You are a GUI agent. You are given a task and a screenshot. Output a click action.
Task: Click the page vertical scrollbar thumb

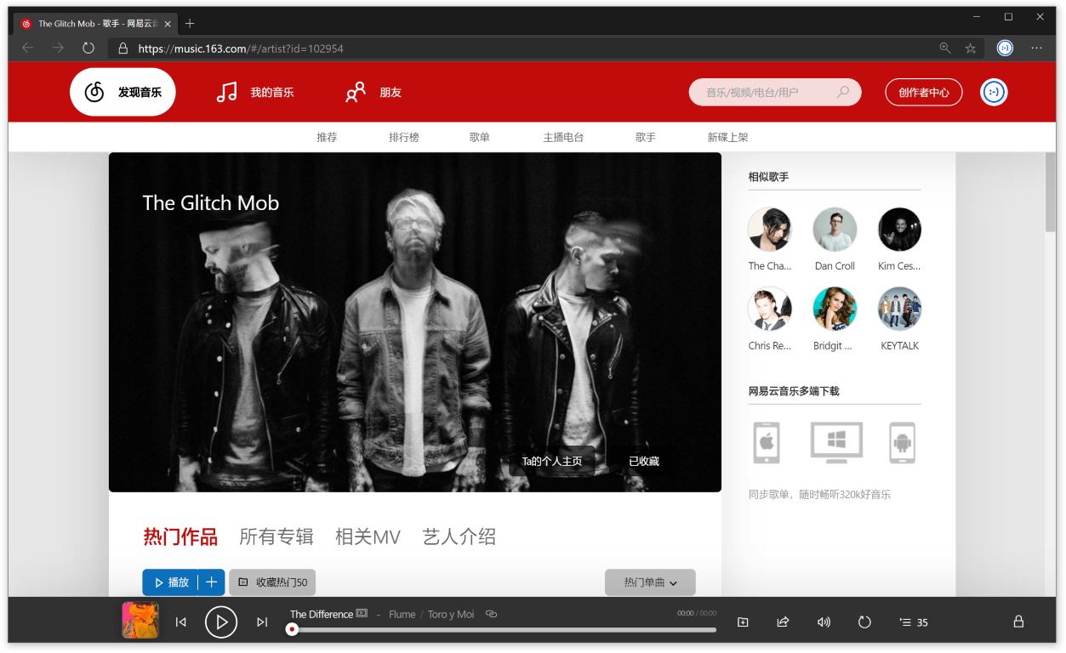click(1050, 191)
